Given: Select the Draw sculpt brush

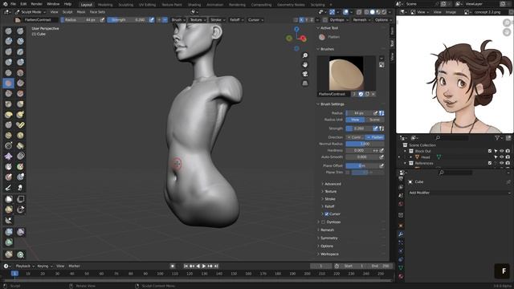Looking at the screenshot, I should [9, 31].
